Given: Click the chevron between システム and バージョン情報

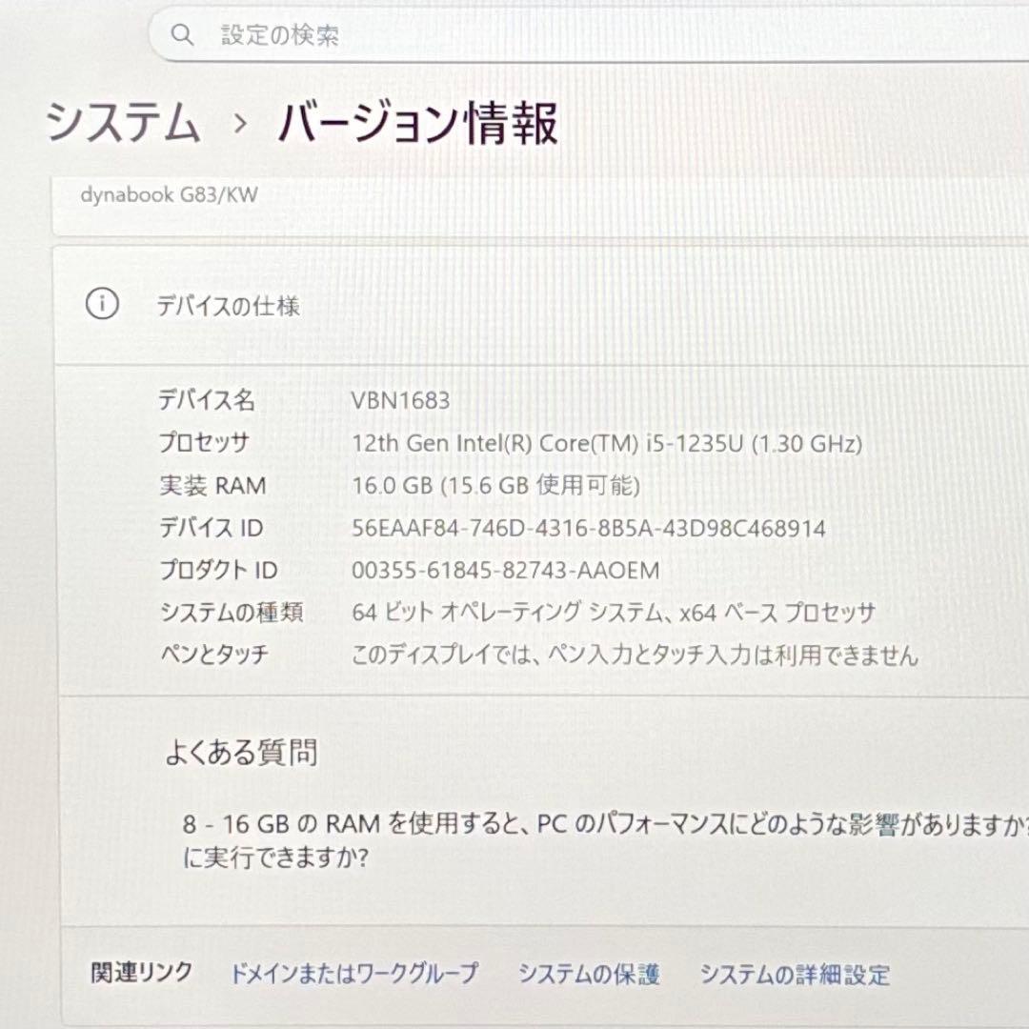Looking at the screenshot, I should point(239,124).
